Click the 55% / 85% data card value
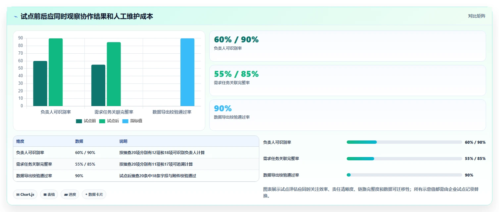Viewport: 499px width, 212px height. [236, 74]
